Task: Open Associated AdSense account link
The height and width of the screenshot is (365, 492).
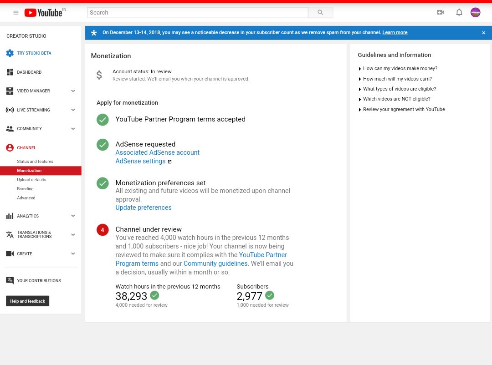Action: pos(157,152)
